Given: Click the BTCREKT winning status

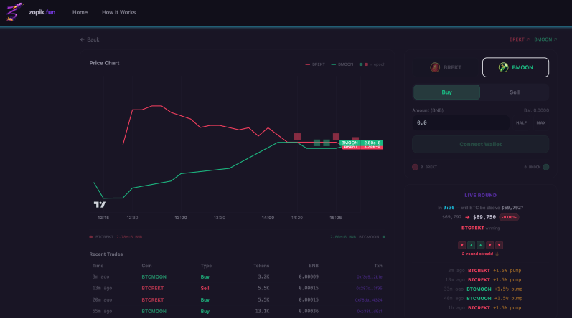Looking at the screenshot, I should click(x=480, y=228).
